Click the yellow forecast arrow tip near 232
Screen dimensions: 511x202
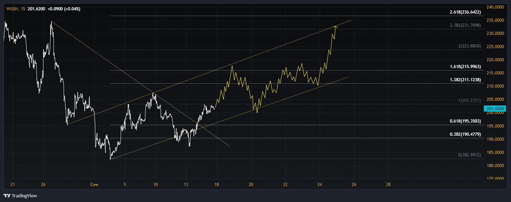click(336, 26)
